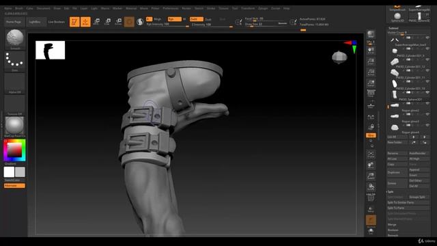Image resolution: width=437 pixels, height=246 pixels.
Task: Collapse the Subtool panel header
Action: [393, 28]
